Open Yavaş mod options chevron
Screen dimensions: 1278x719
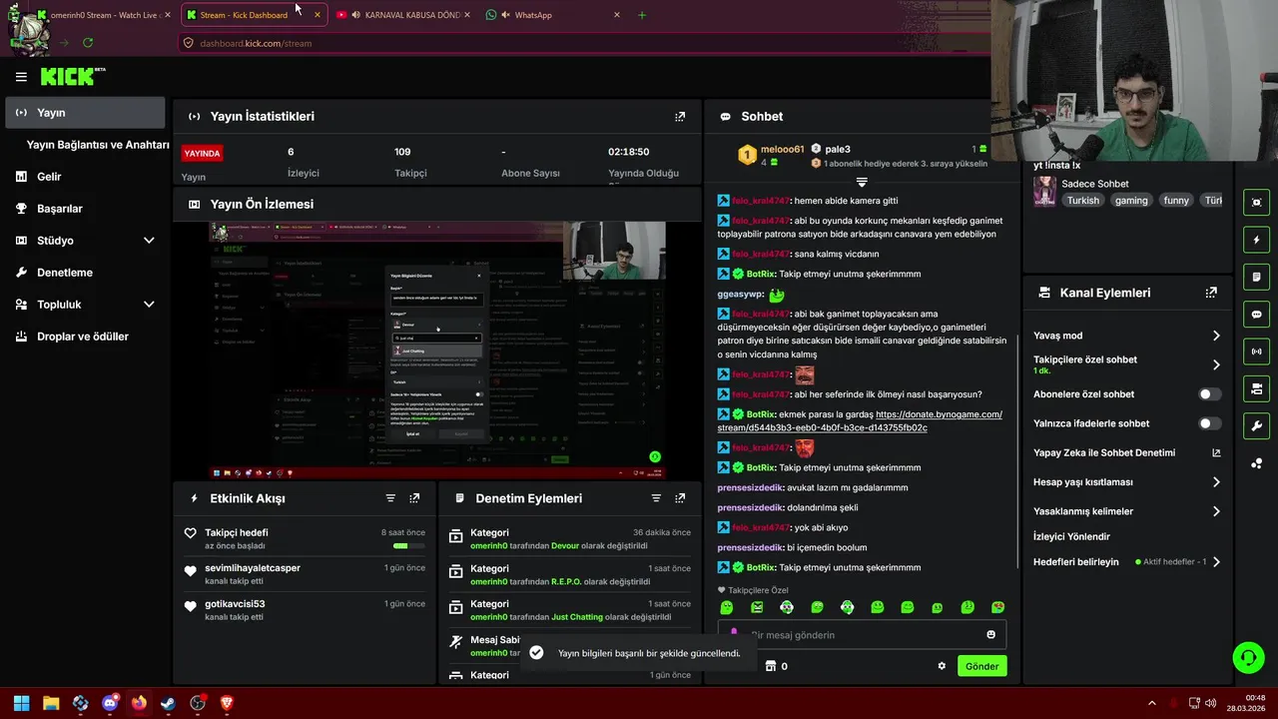click(1216, 336)
